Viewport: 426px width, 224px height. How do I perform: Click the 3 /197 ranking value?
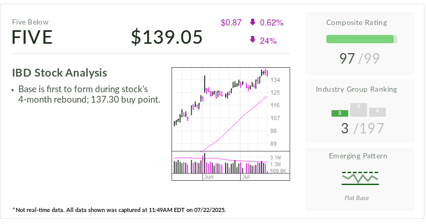pyautogui.click(x=360, y=128)
